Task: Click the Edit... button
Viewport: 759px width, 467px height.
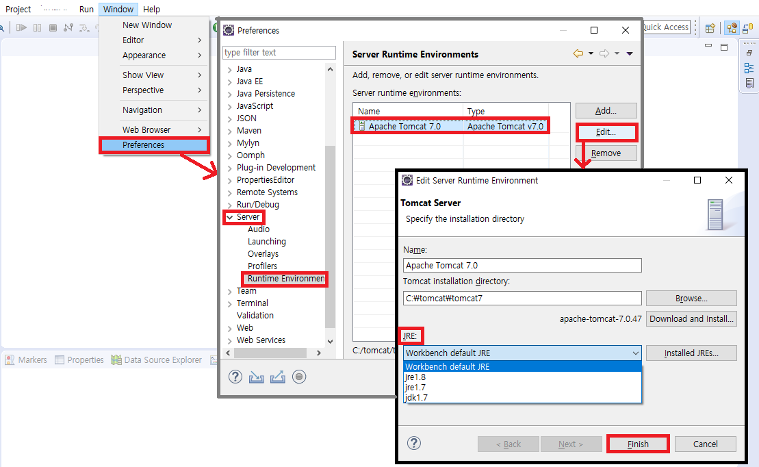Action: click(606, 132)
